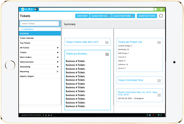Click the Unarchive Tickets button
This screenshot has height=124, width=184.
coord(147,16)
